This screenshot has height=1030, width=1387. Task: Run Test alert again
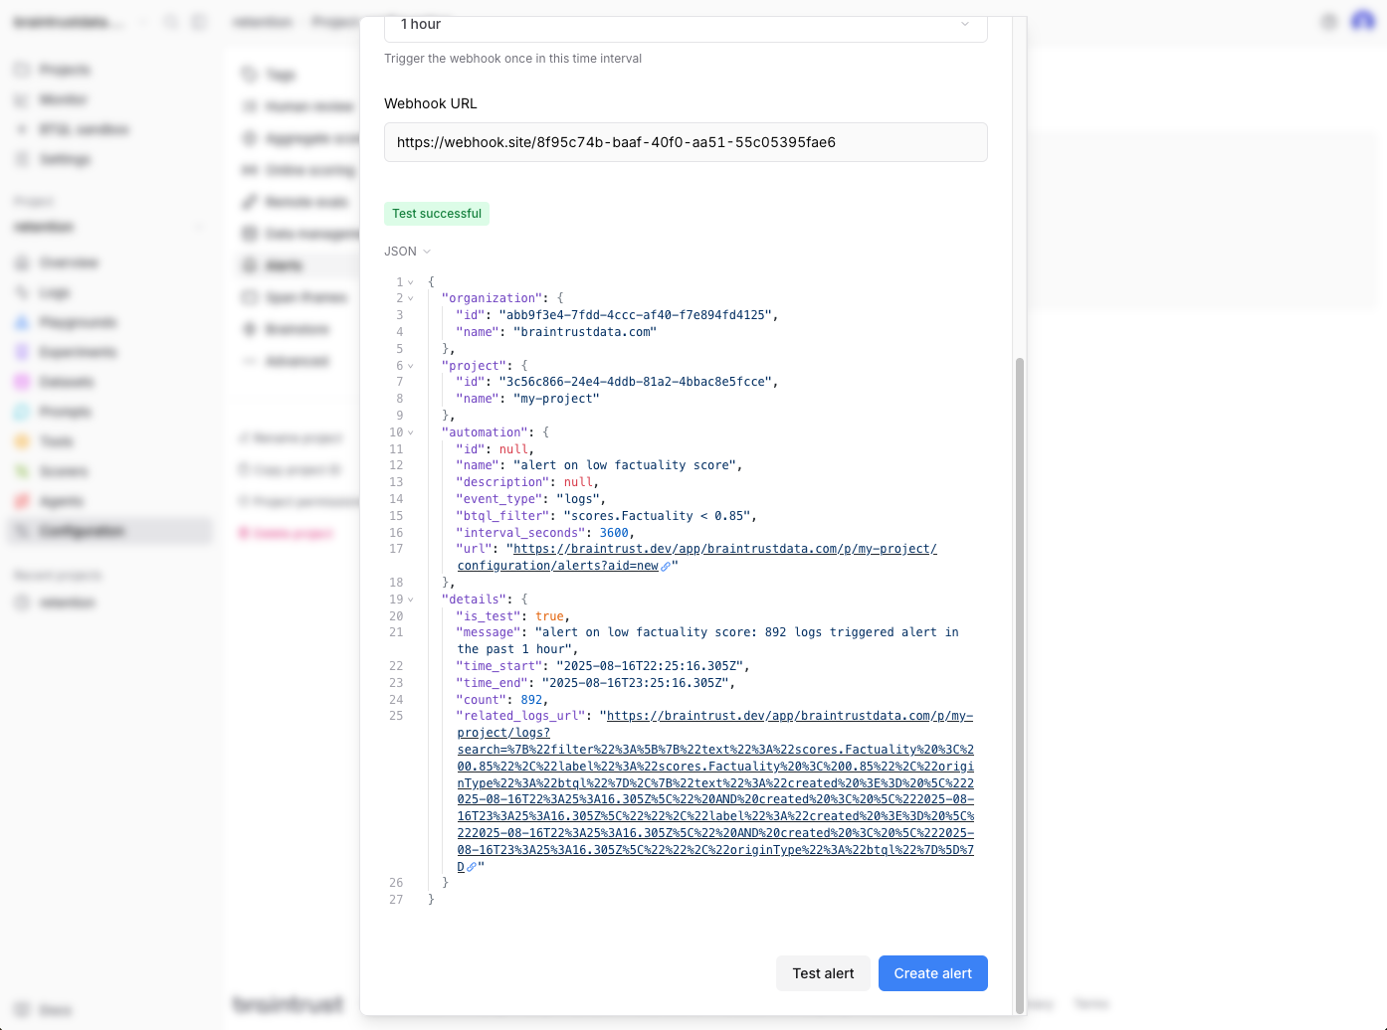[823, 973]
